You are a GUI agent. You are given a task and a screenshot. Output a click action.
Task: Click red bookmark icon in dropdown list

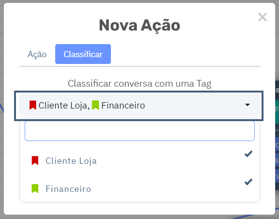tap(35, 160)
